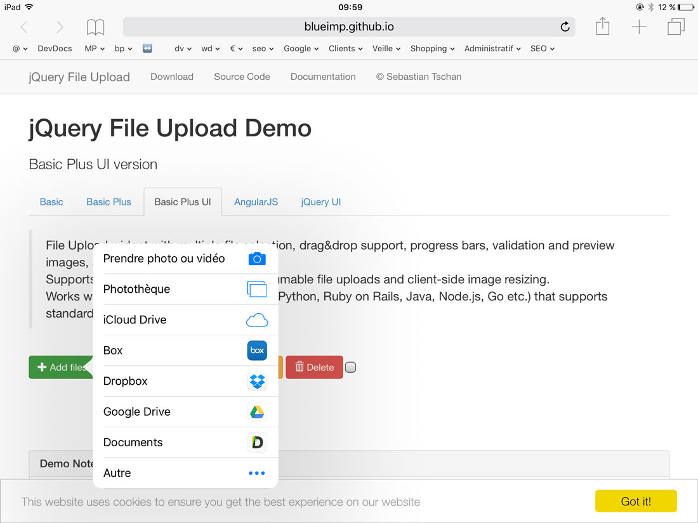Click the red Delete button
698x523 pixels.
314,367
